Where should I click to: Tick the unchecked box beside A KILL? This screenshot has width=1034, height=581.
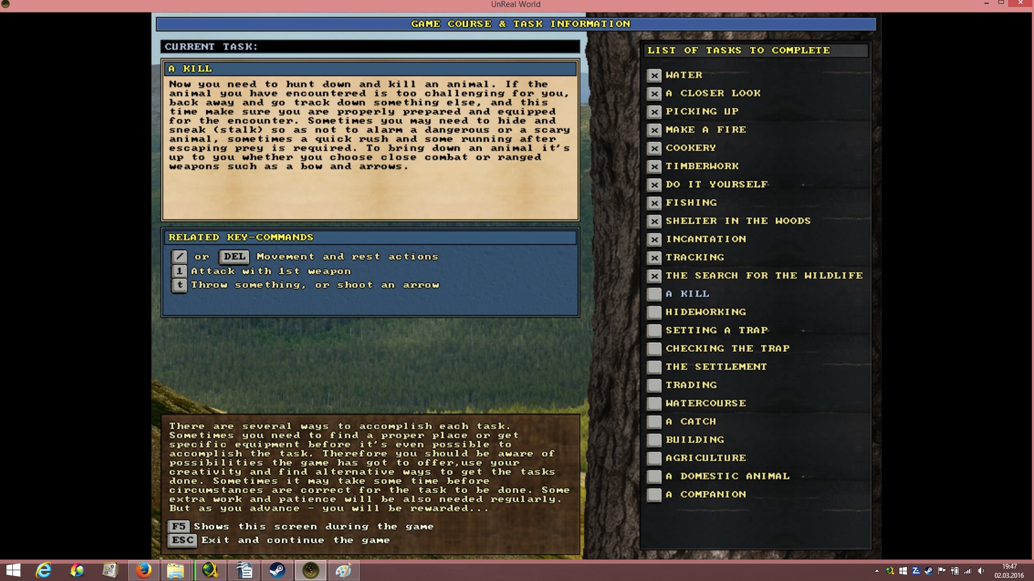tap(654, 294)
